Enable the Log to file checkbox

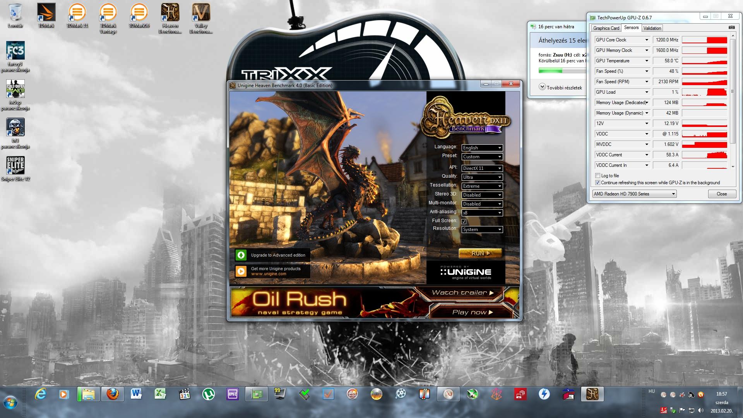(x=597, y=176)
